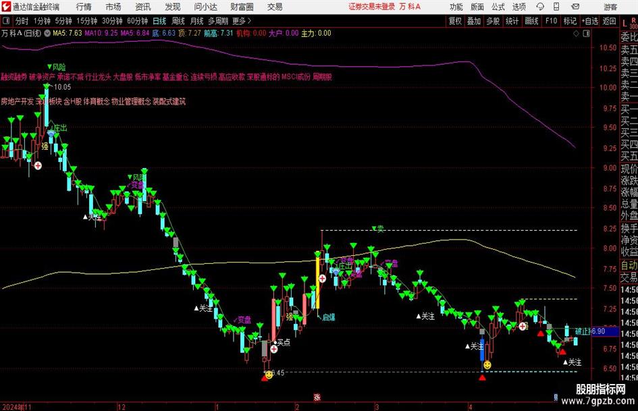Open the 功能 menu
The width and height of the screenshot is (638, 411).
point(456,7)
